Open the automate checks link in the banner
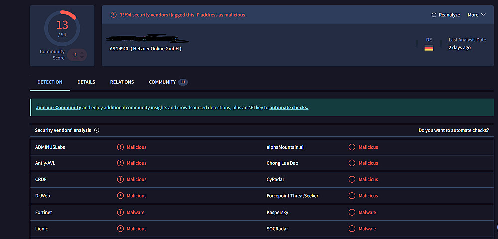Screen dimensions: 498x239 [x=289, y=107]
